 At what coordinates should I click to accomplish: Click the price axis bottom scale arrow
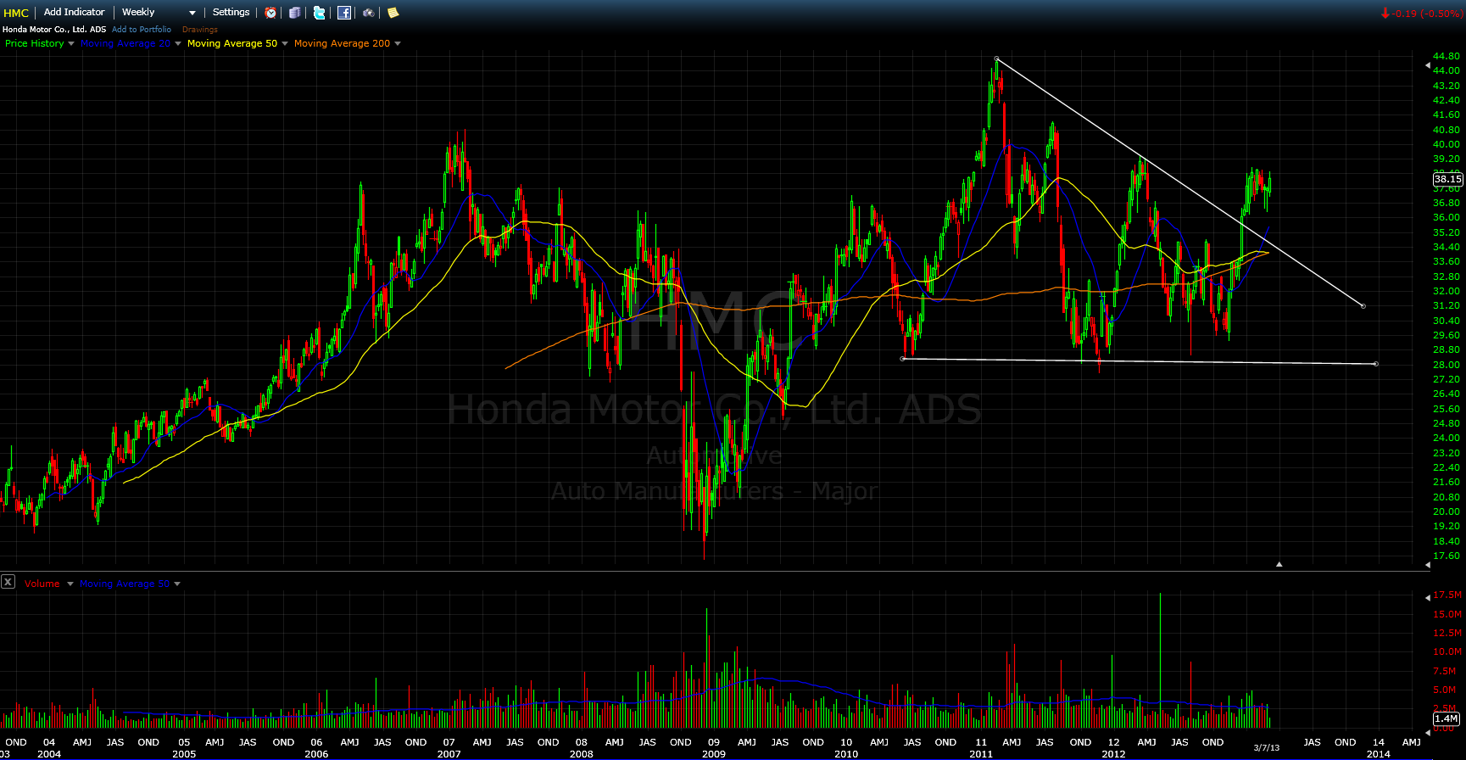(1427, 563)
